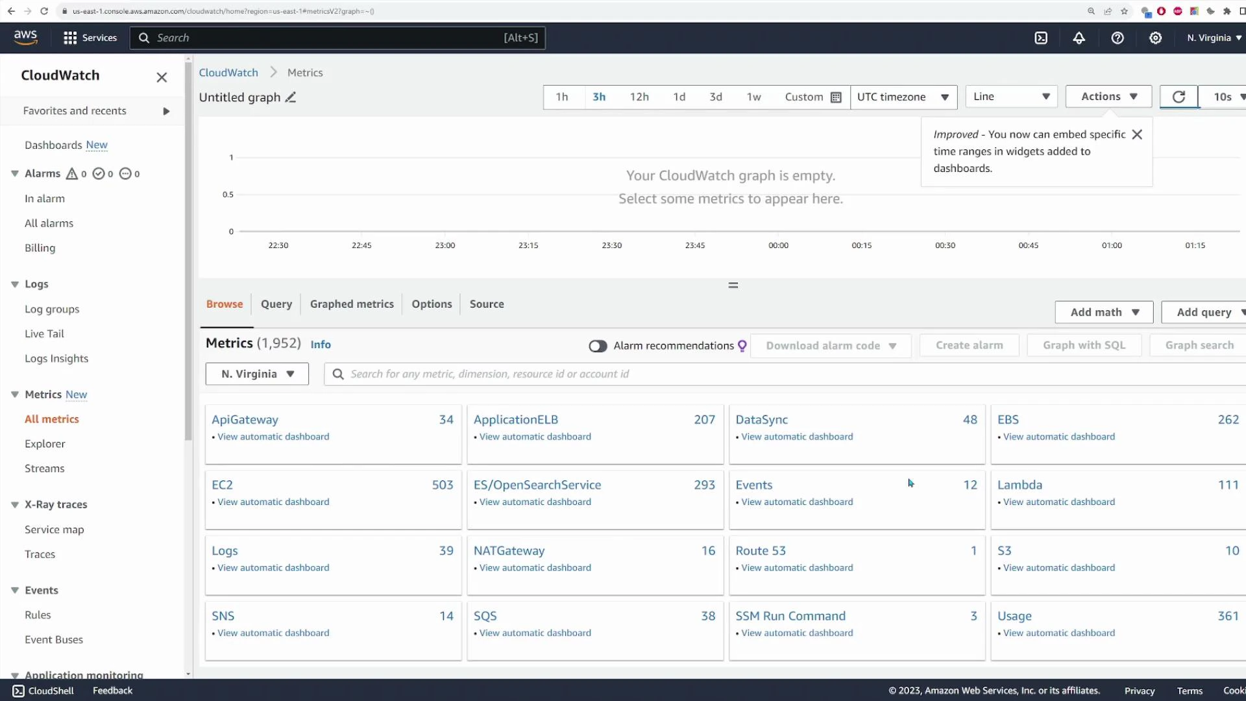Switch to the Source tab

(487, 304)
